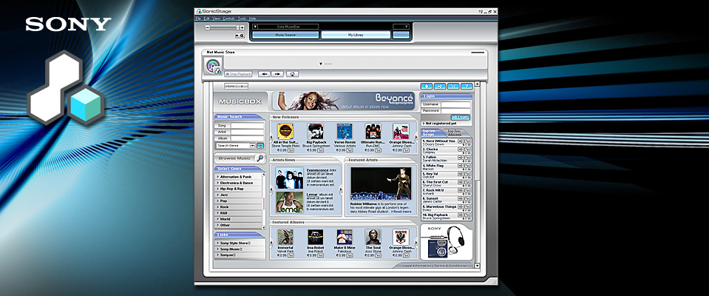709x296 pixels.
Task: Open the Tools menu
Action: pos(241,18)
